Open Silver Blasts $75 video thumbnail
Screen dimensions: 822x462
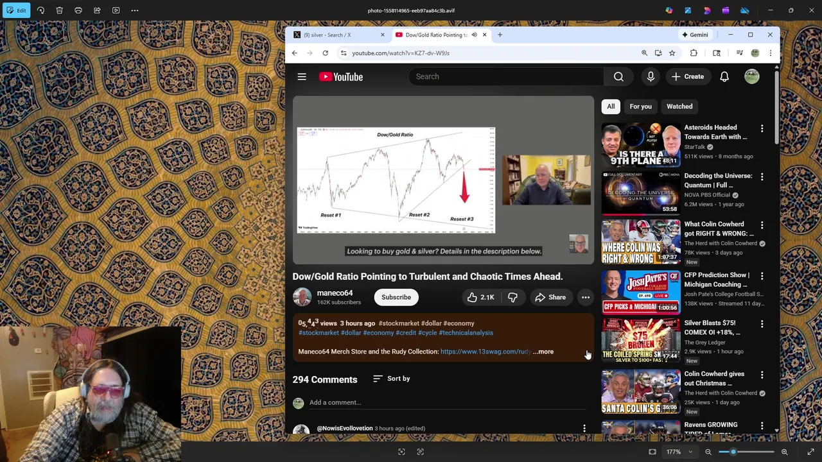[641, 340]
